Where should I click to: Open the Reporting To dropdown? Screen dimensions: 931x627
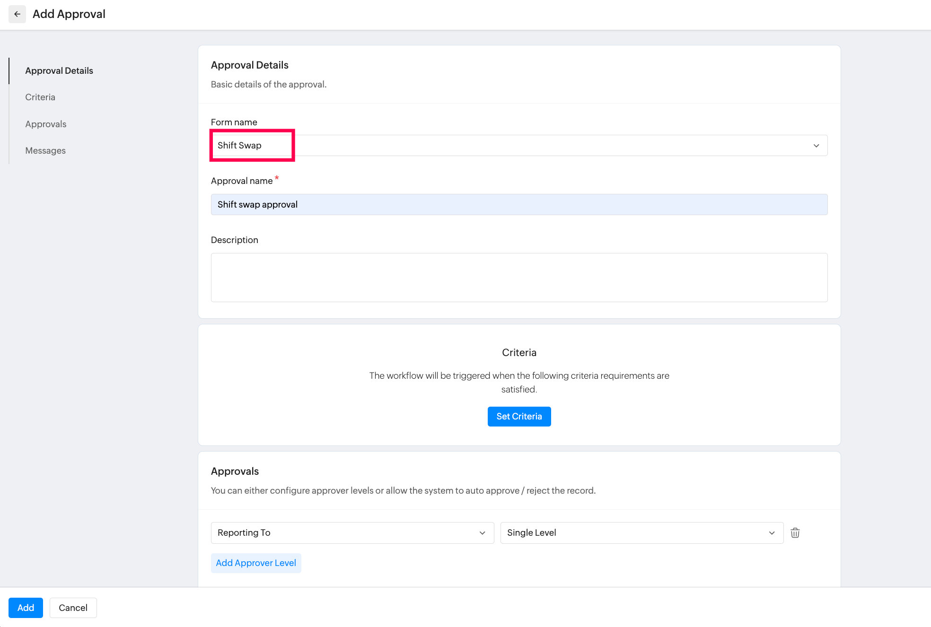point(352,533)
